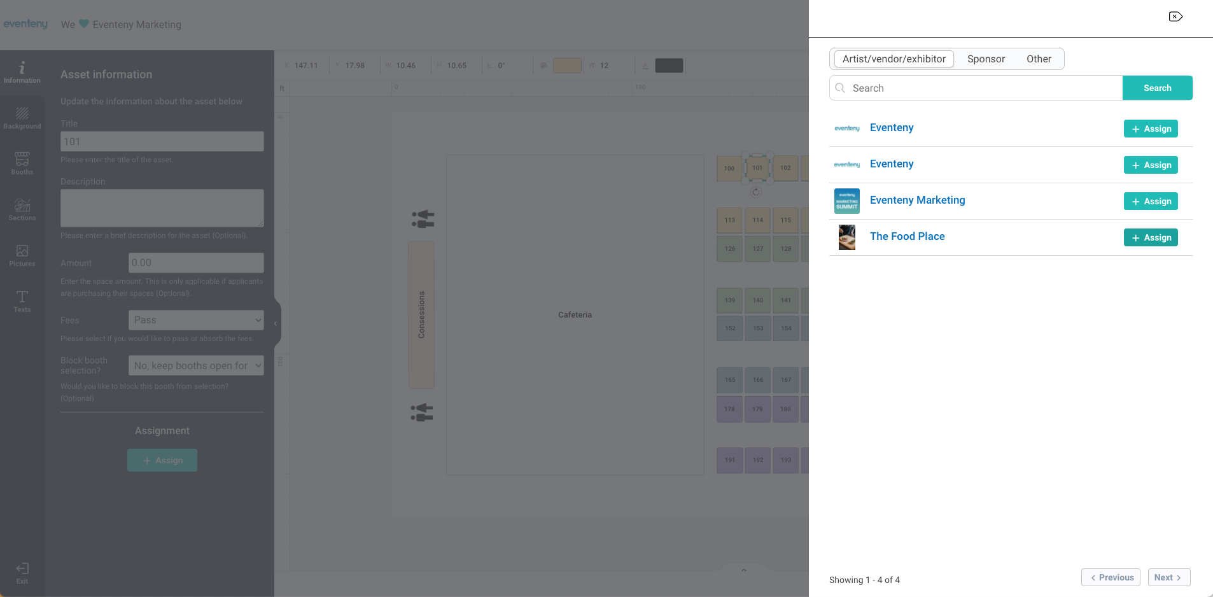This screenshot has width=1213, height=597.
Task: Click the font size value 12
Action: pos(604,66)
